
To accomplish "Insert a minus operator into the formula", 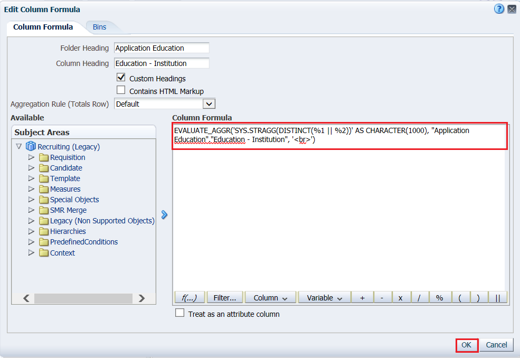I will pos(382,298).
